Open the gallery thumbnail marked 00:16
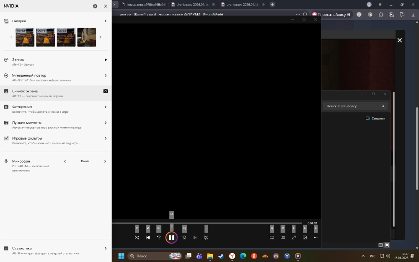The height and width of the screenshot is (262, 419). pos(45,37)
